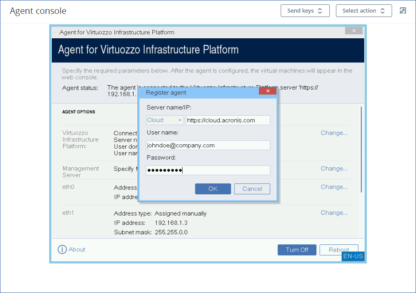
Task: Click the server address field with https://cloud.acronis.com
Action: (x=228, y=120)
